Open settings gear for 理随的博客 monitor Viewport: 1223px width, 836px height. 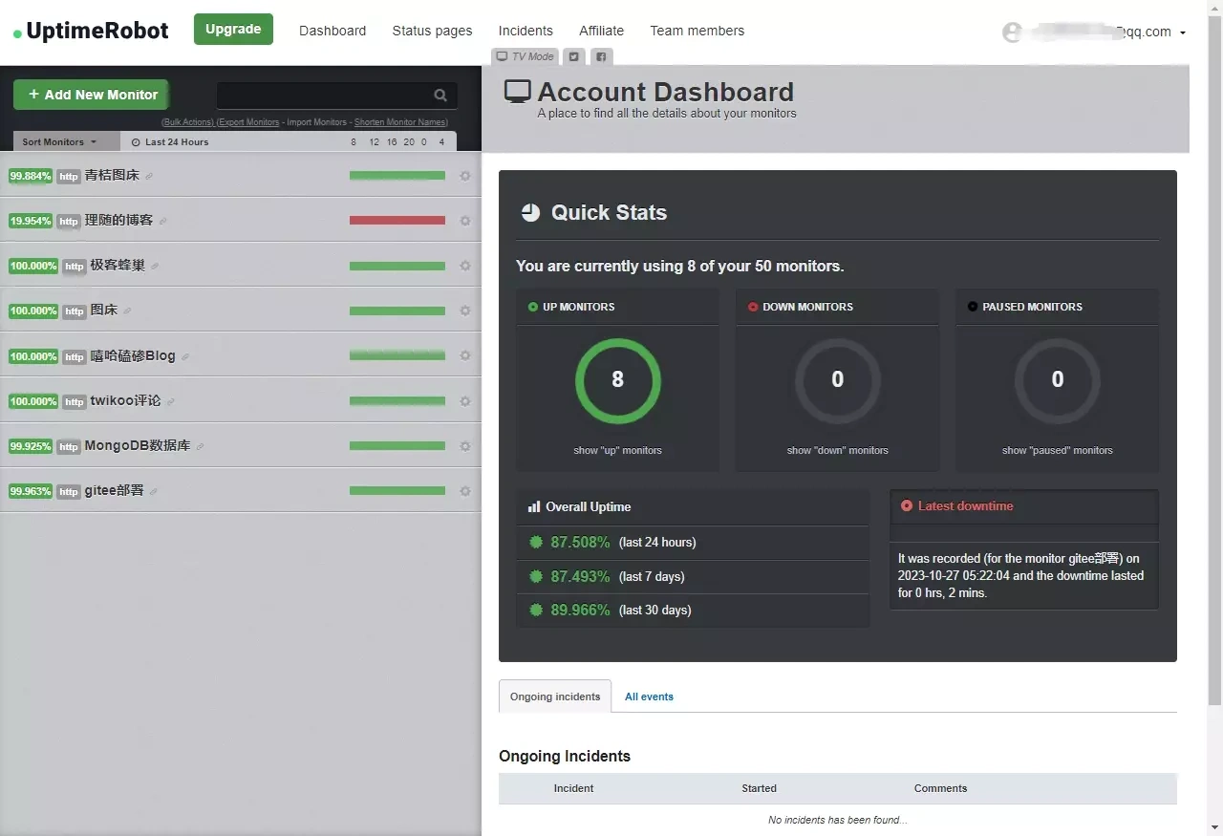[465, 221]
